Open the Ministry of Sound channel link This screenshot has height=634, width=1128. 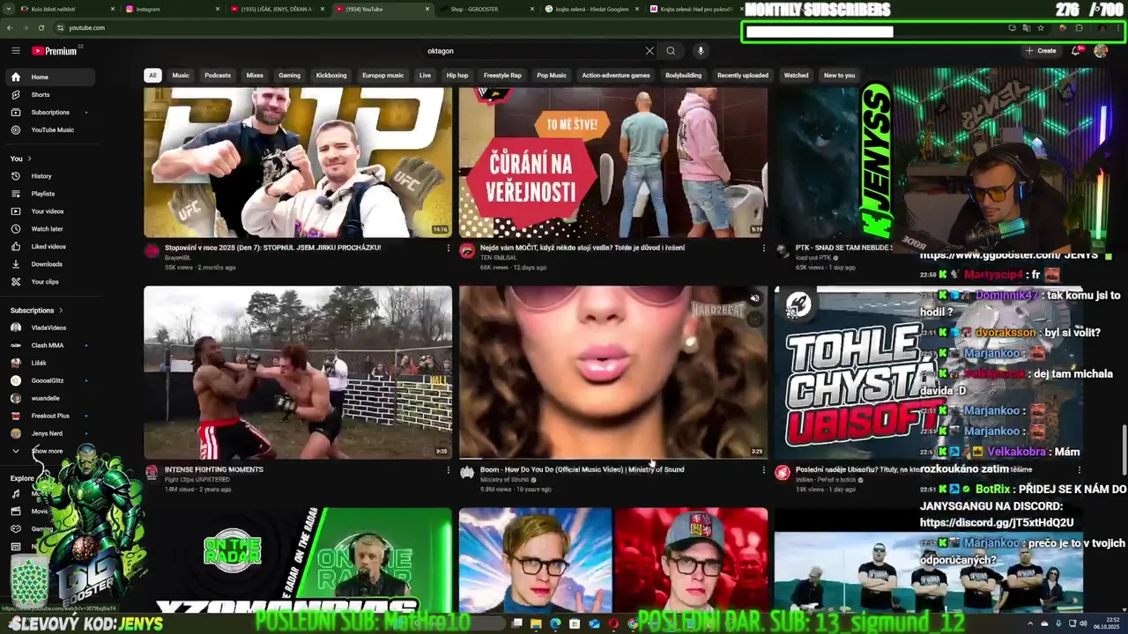[505, 480]
